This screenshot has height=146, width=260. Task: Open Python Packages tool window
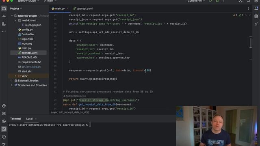[4, 106]
